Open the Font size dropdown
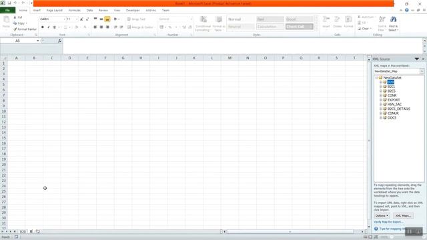This screenshot has height=240, width=427. (77, 19)
